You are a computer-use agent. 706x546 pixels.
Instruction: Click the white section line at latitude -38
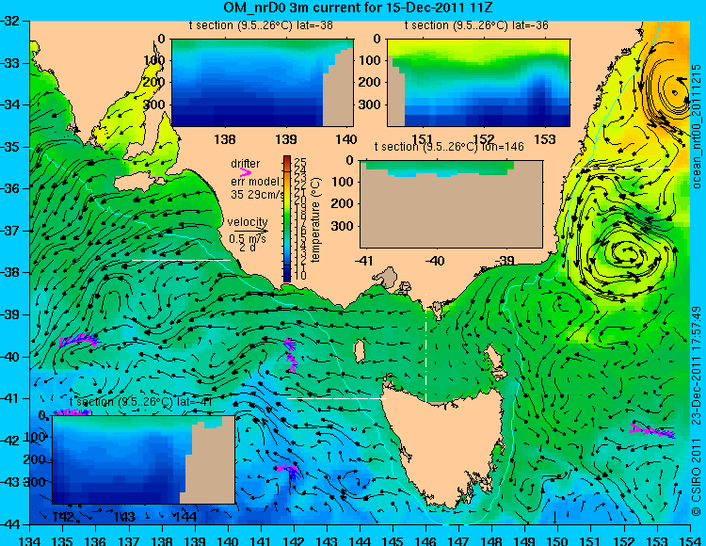pos(181,260)
